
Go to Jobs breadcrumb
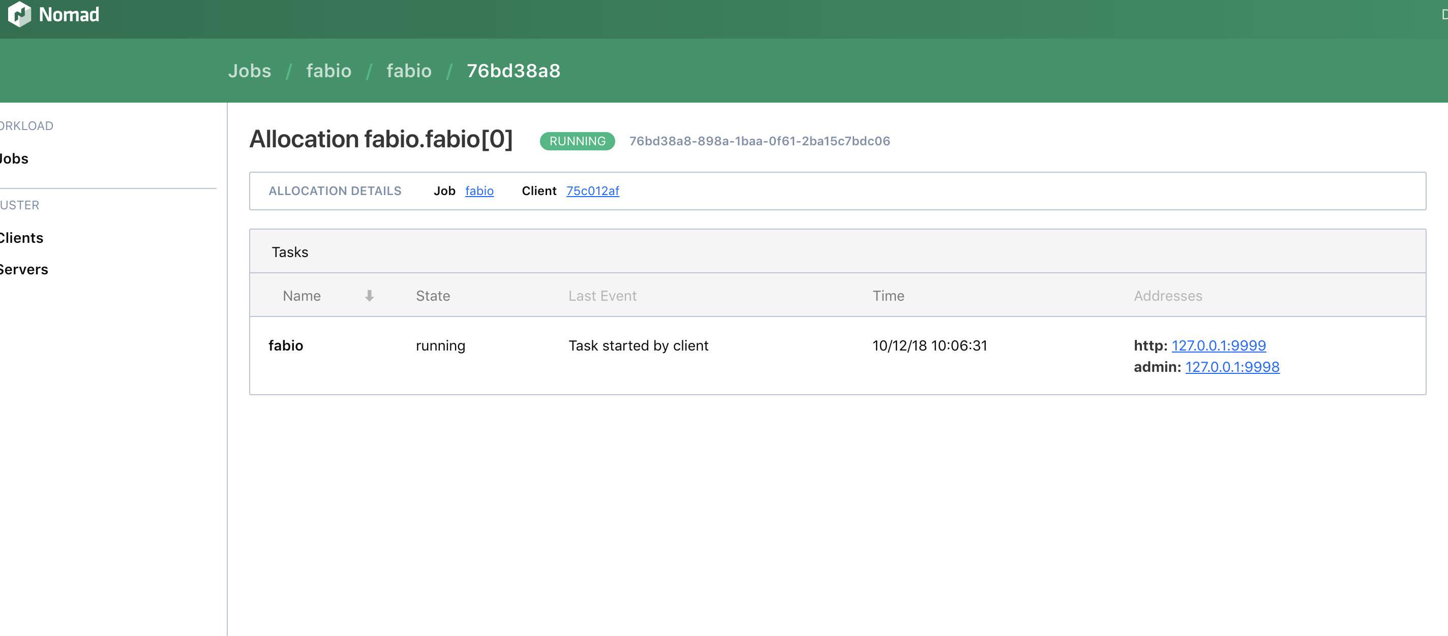tap(250, 71)
